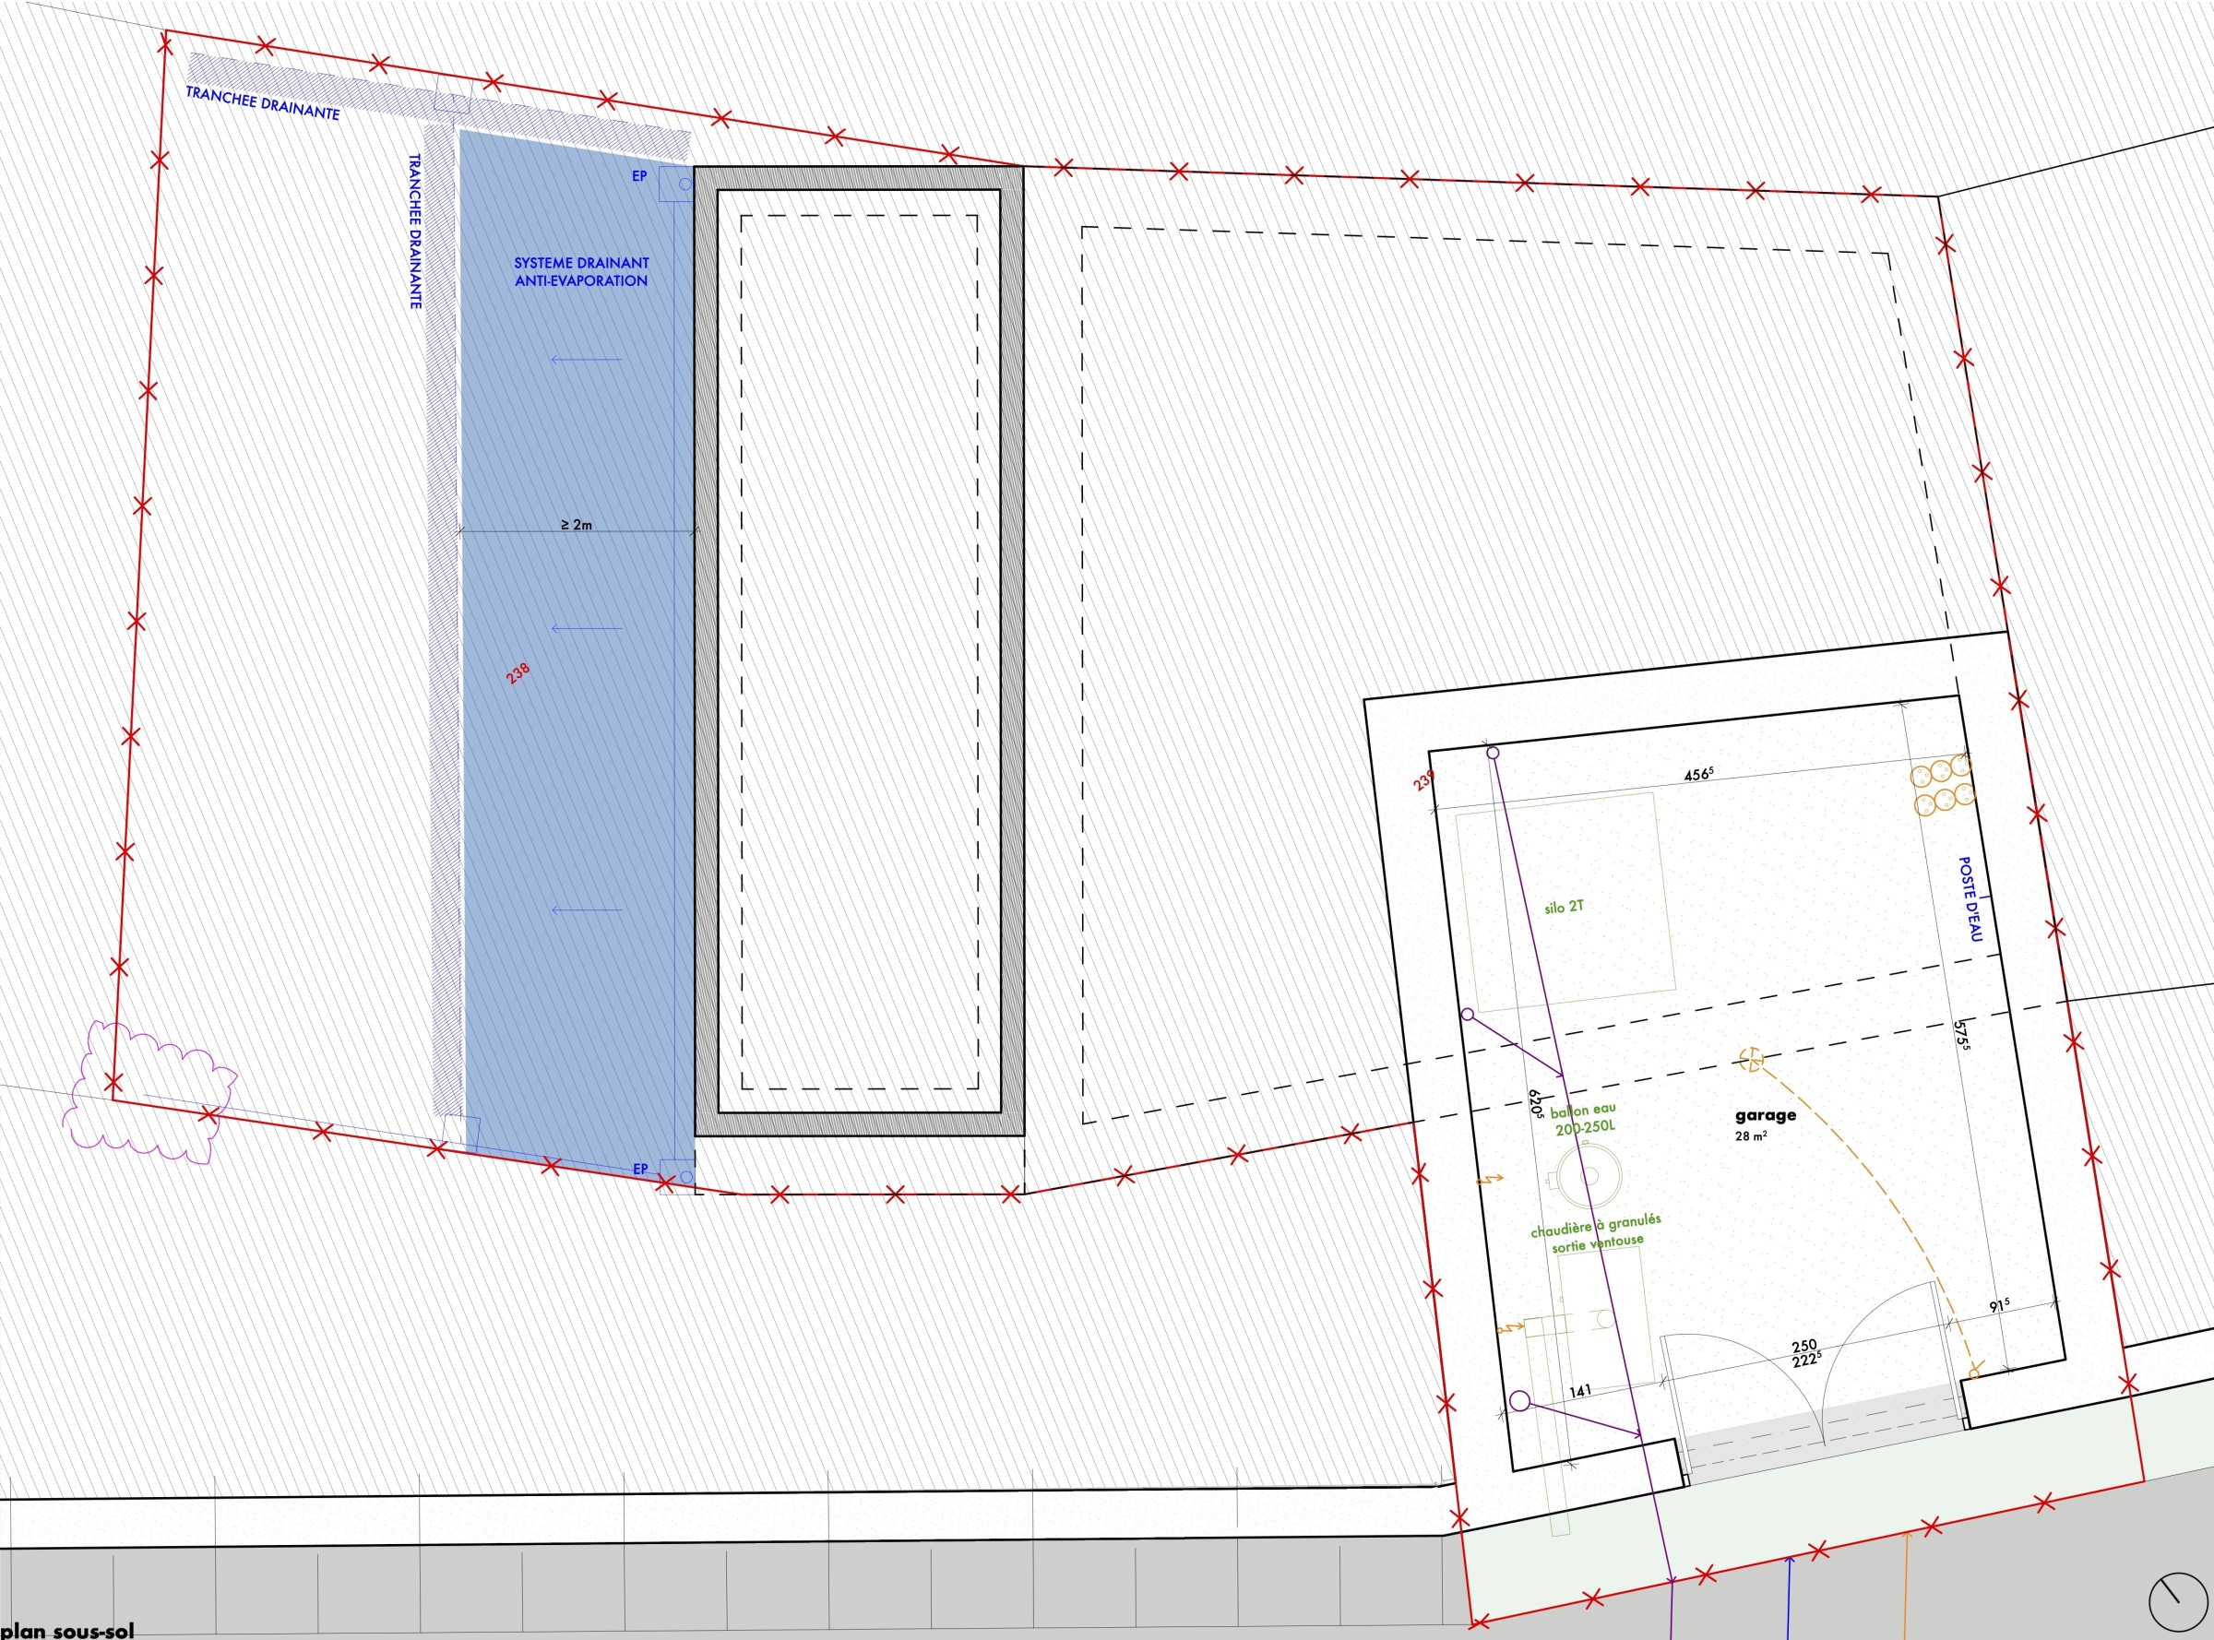This screenshot has height=1640, width=2214.
Task: Click the middle blue flow arrow
Action: click(586, 627)
